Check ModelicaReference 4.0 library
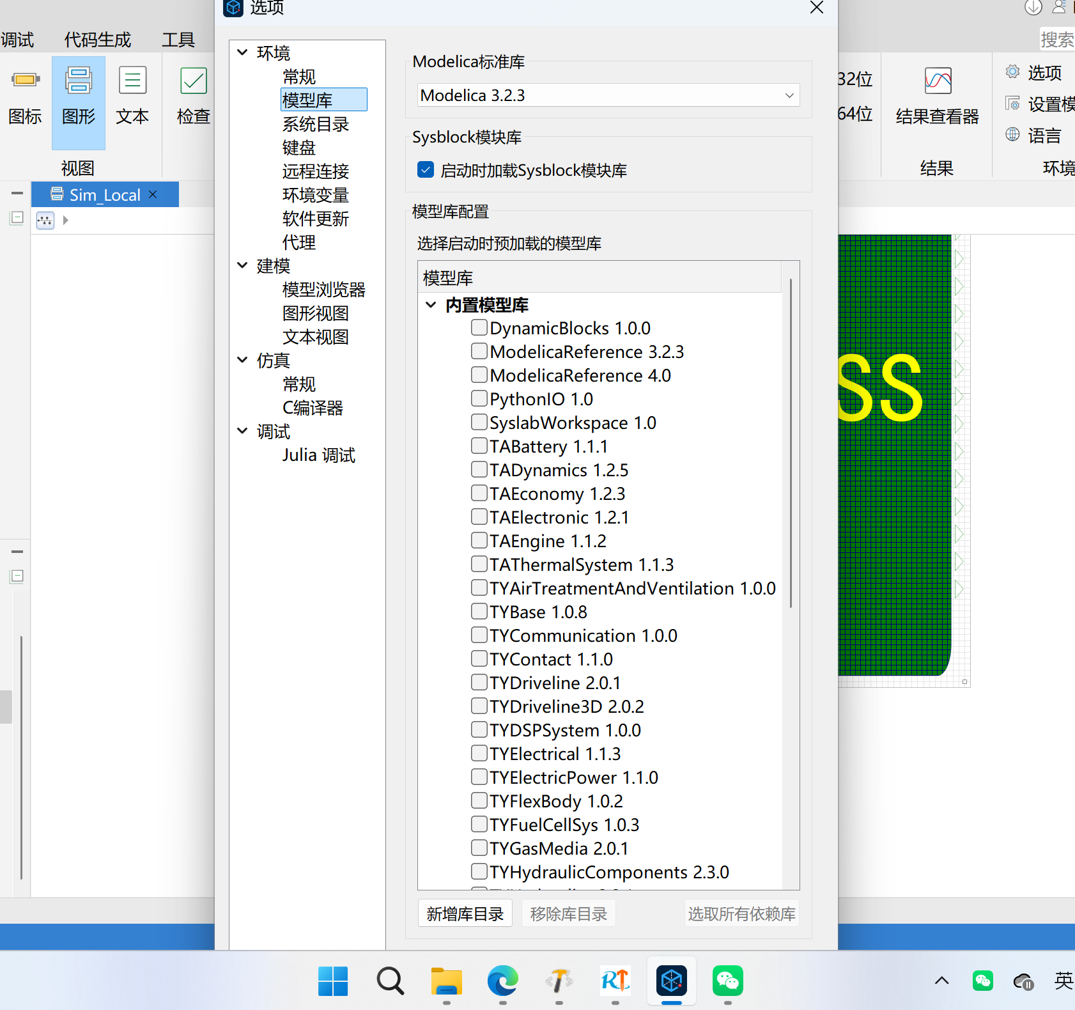The image size is (1075, 1010). tap(479, 375)
